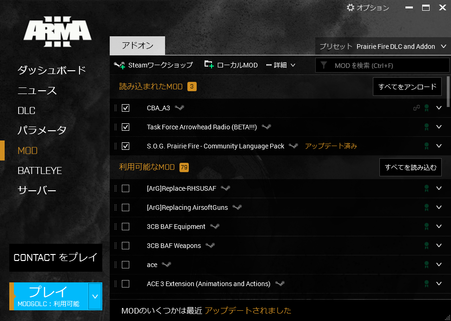Screen dimensions: 451x321
Task: Expand the CBA_A3 row details chevron
Action: (438, 107)
